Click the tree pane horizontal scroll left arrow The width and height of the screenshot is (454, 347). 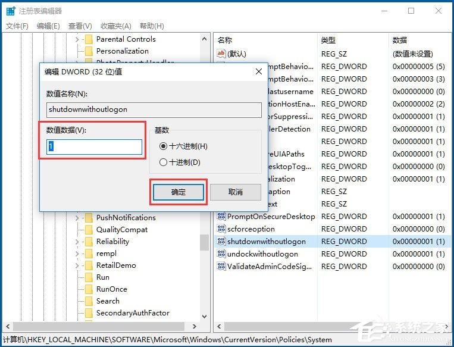pos(8,326)
